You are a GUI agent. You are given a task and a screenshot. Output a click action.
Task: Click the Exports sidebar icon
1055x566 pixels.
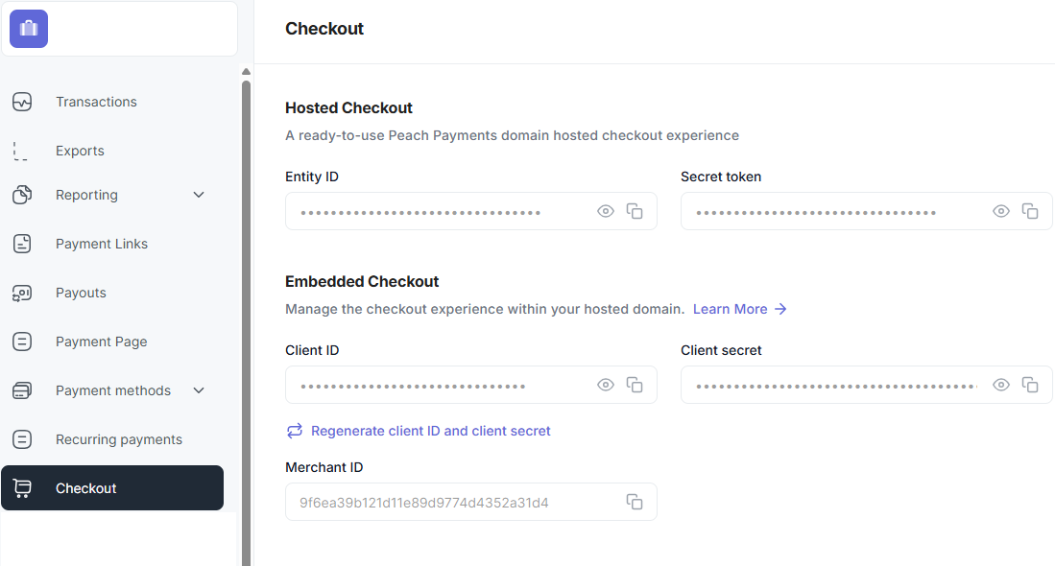click(20, 151)
